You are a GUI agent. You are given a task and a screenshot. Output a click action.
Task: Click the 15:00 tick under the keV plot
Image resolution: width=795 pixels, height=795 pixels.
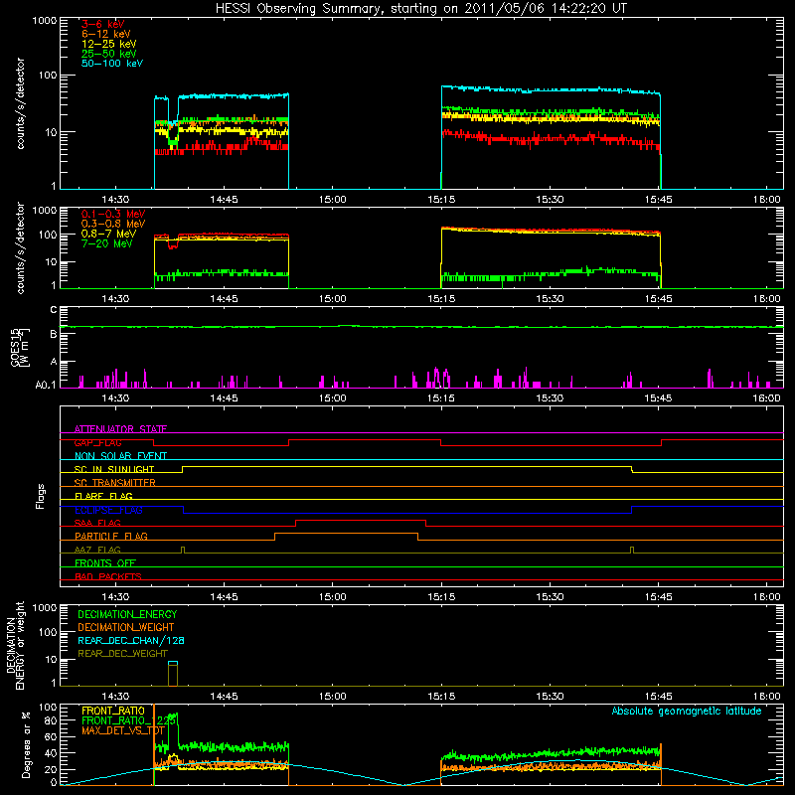[x=333, y=200]
